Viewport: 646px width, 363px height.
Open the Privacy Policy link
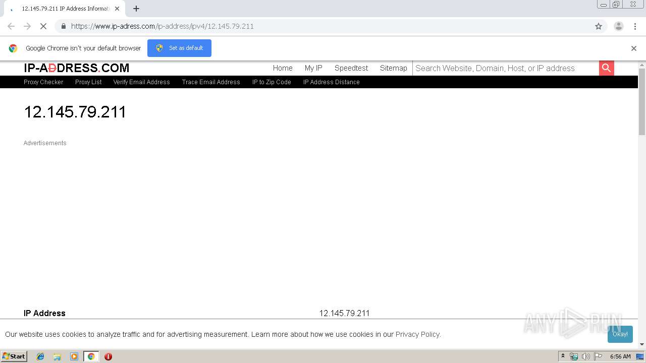click(x=417, y=334)
